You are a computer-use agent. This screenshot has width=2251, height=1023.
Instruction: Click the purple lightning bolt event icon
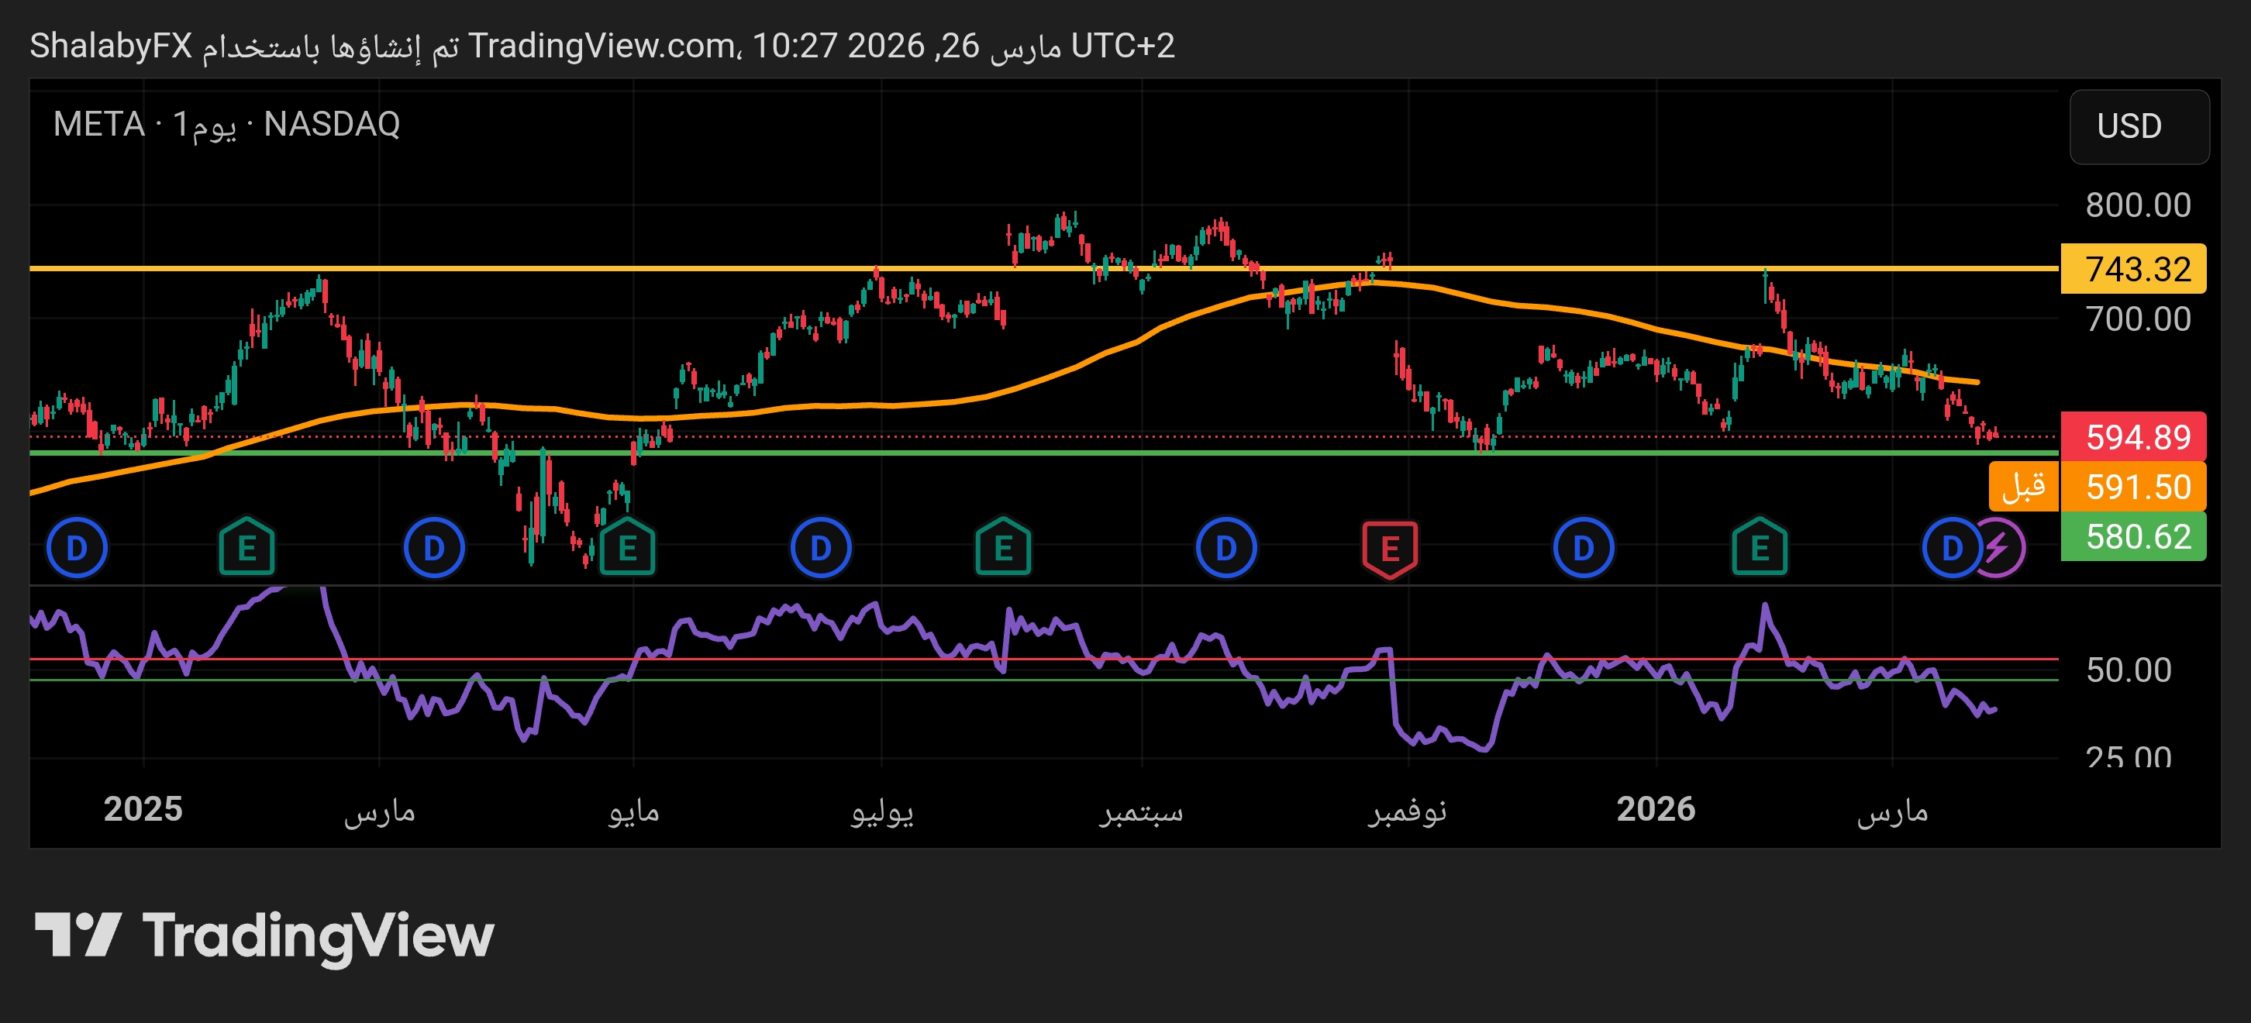(2001, 549)
